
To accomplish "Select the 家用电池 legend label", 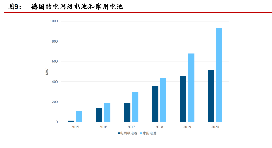I will tap(149, 133).
